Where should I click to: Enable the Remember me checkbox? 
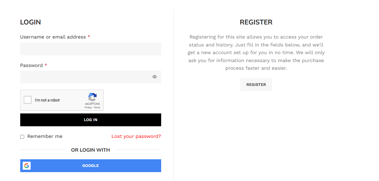point(22,137)
